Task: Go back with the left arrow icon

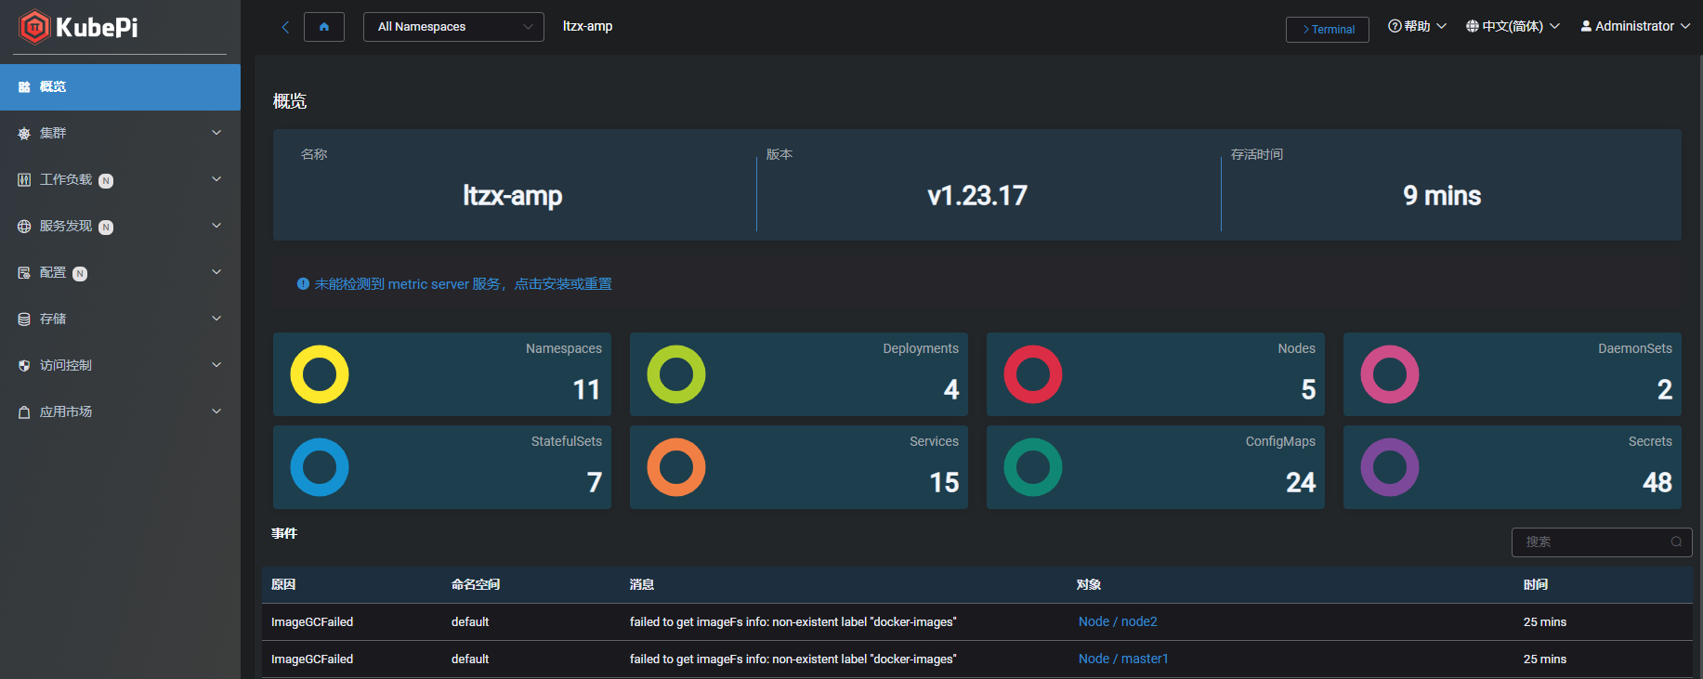Action: point(285,27)
